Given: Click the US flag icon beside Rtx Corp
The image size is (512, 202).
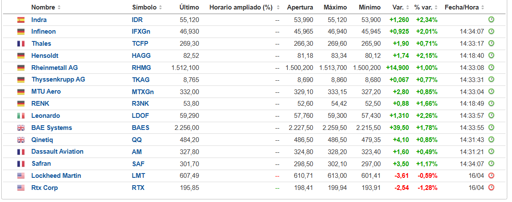Looking at the screenshot, I should tap(21, 188).
